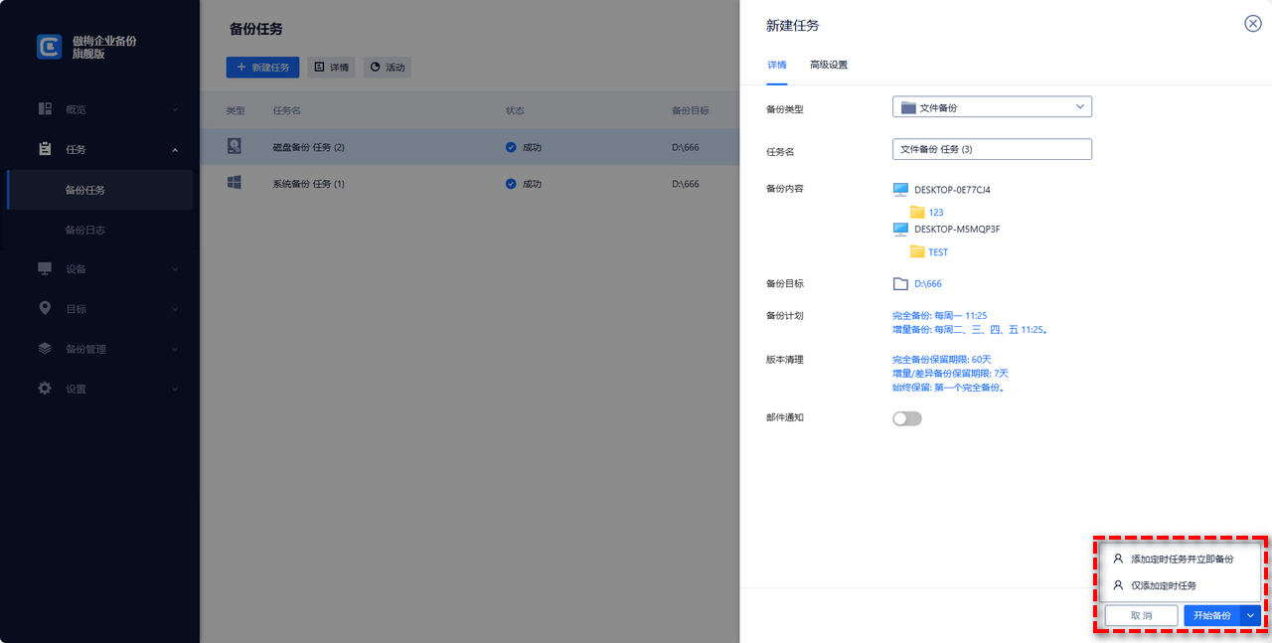Click the 设置 gear icon
The image size is (1272, 643).
tap(45, 388)
